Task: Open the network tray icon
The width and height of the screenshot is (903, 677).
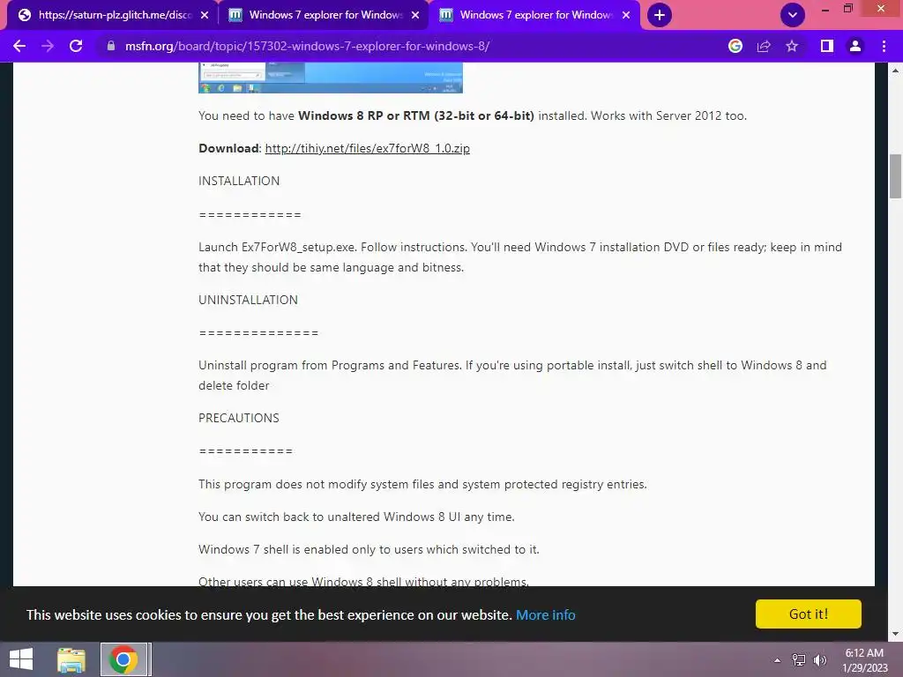Action: [799, 660]
